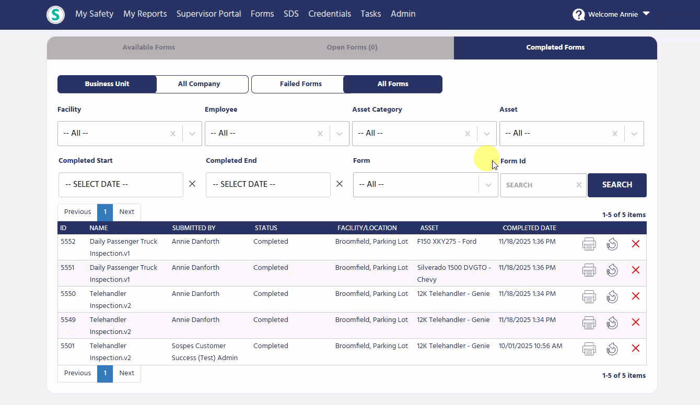Open history for the form completed 10/01/2025
This screenshot has height=405, width=700.
pos(612,348)
